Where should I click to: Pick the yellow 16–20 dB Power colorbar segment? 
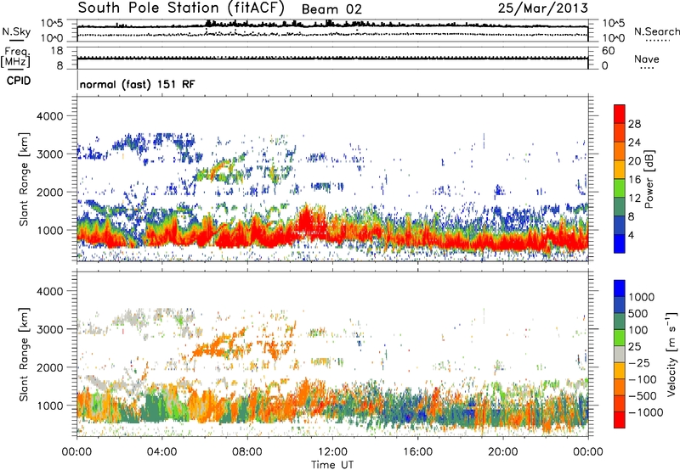click(x=620, y=170)
